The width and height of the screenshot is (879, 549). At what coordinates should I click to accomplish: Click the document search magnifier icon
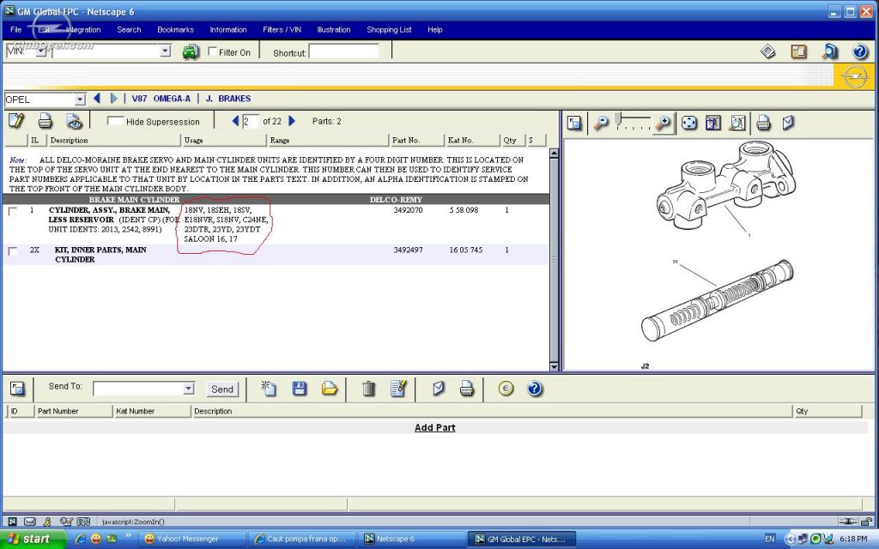coord(830,51)
